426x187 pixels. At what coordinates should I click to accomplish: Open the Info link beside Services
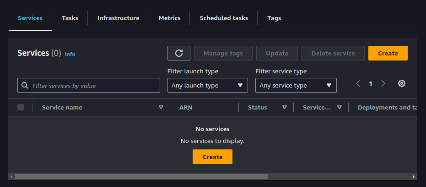[70, 54]
